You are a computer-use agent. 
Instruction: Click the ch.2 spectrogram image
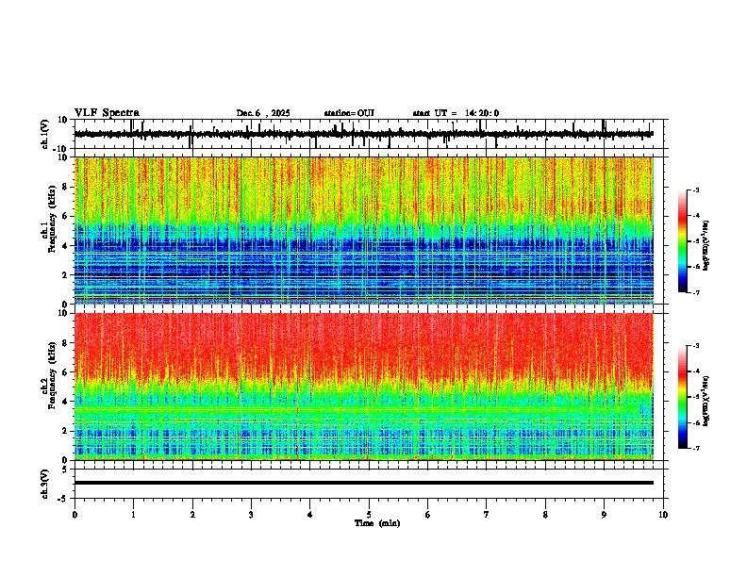pyautogui.click(x=363, y=387)
